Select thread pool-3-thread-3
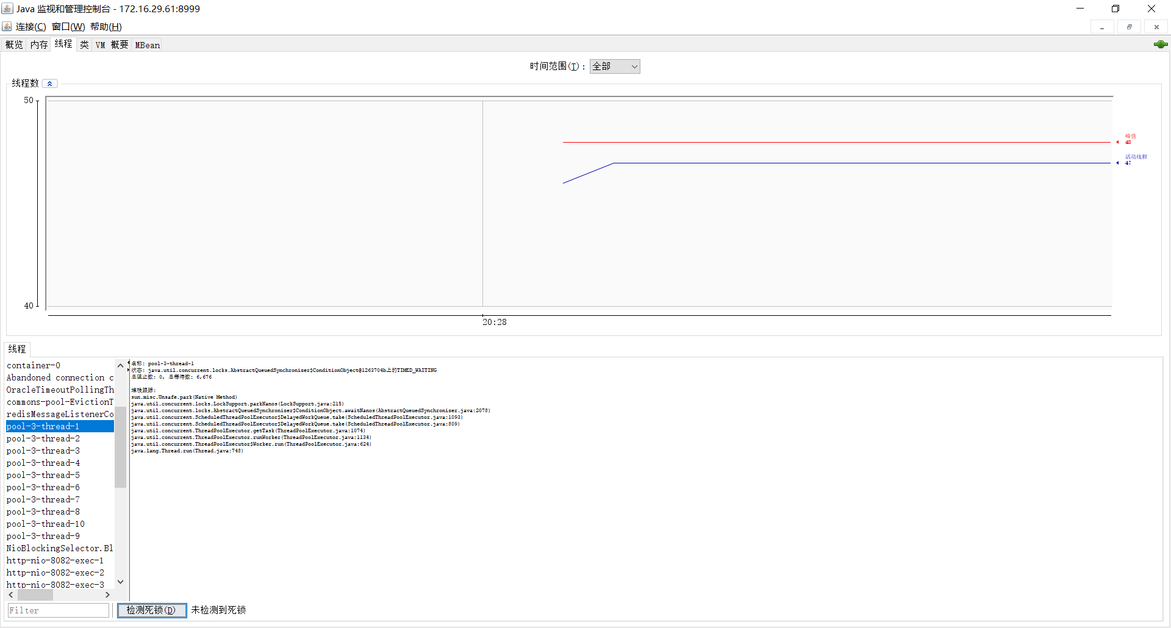Viewport: 1171px width, 628px height. pyautogui.click(x=60, y=451)
